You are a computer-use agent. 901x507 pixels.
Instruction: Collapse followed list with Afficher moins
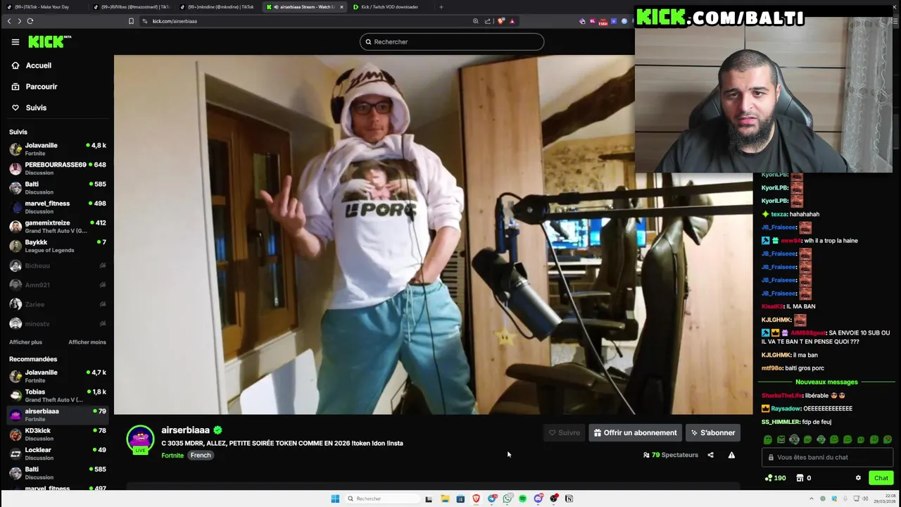pos(87,342)
